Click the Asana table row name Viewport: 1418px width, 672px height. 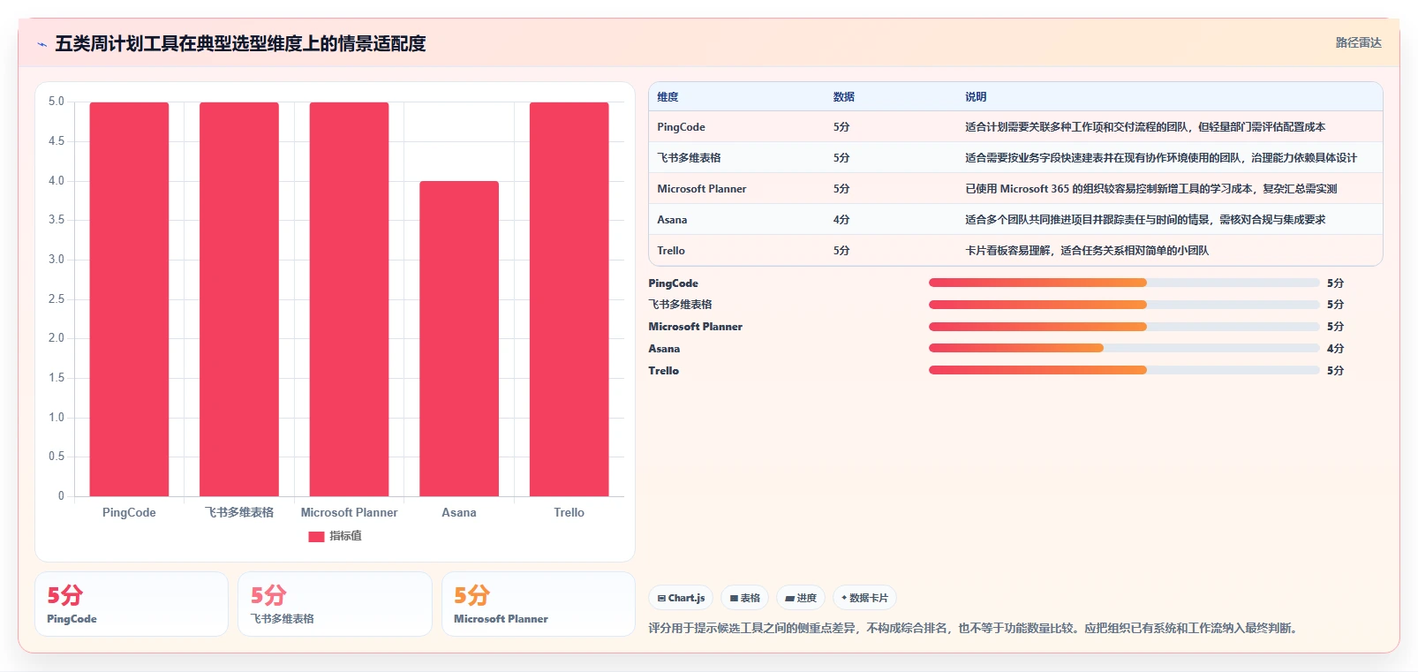coord(672,220)
